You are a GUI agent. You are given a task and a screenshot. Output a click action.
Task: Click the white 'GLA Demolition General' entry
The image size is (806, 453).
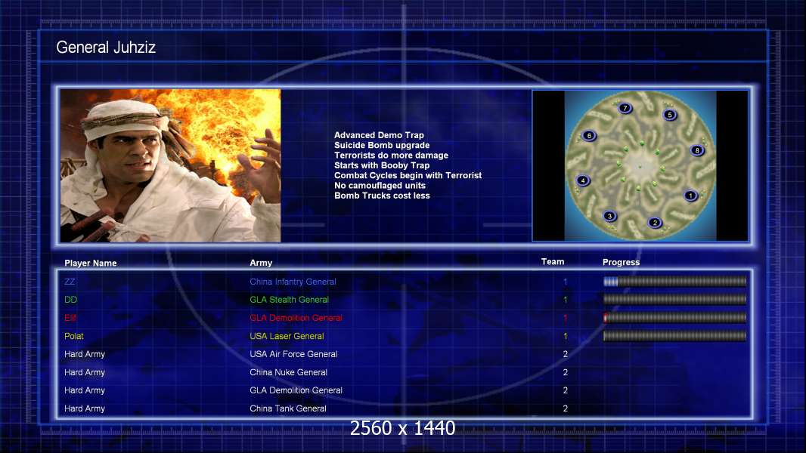point(296,390)
